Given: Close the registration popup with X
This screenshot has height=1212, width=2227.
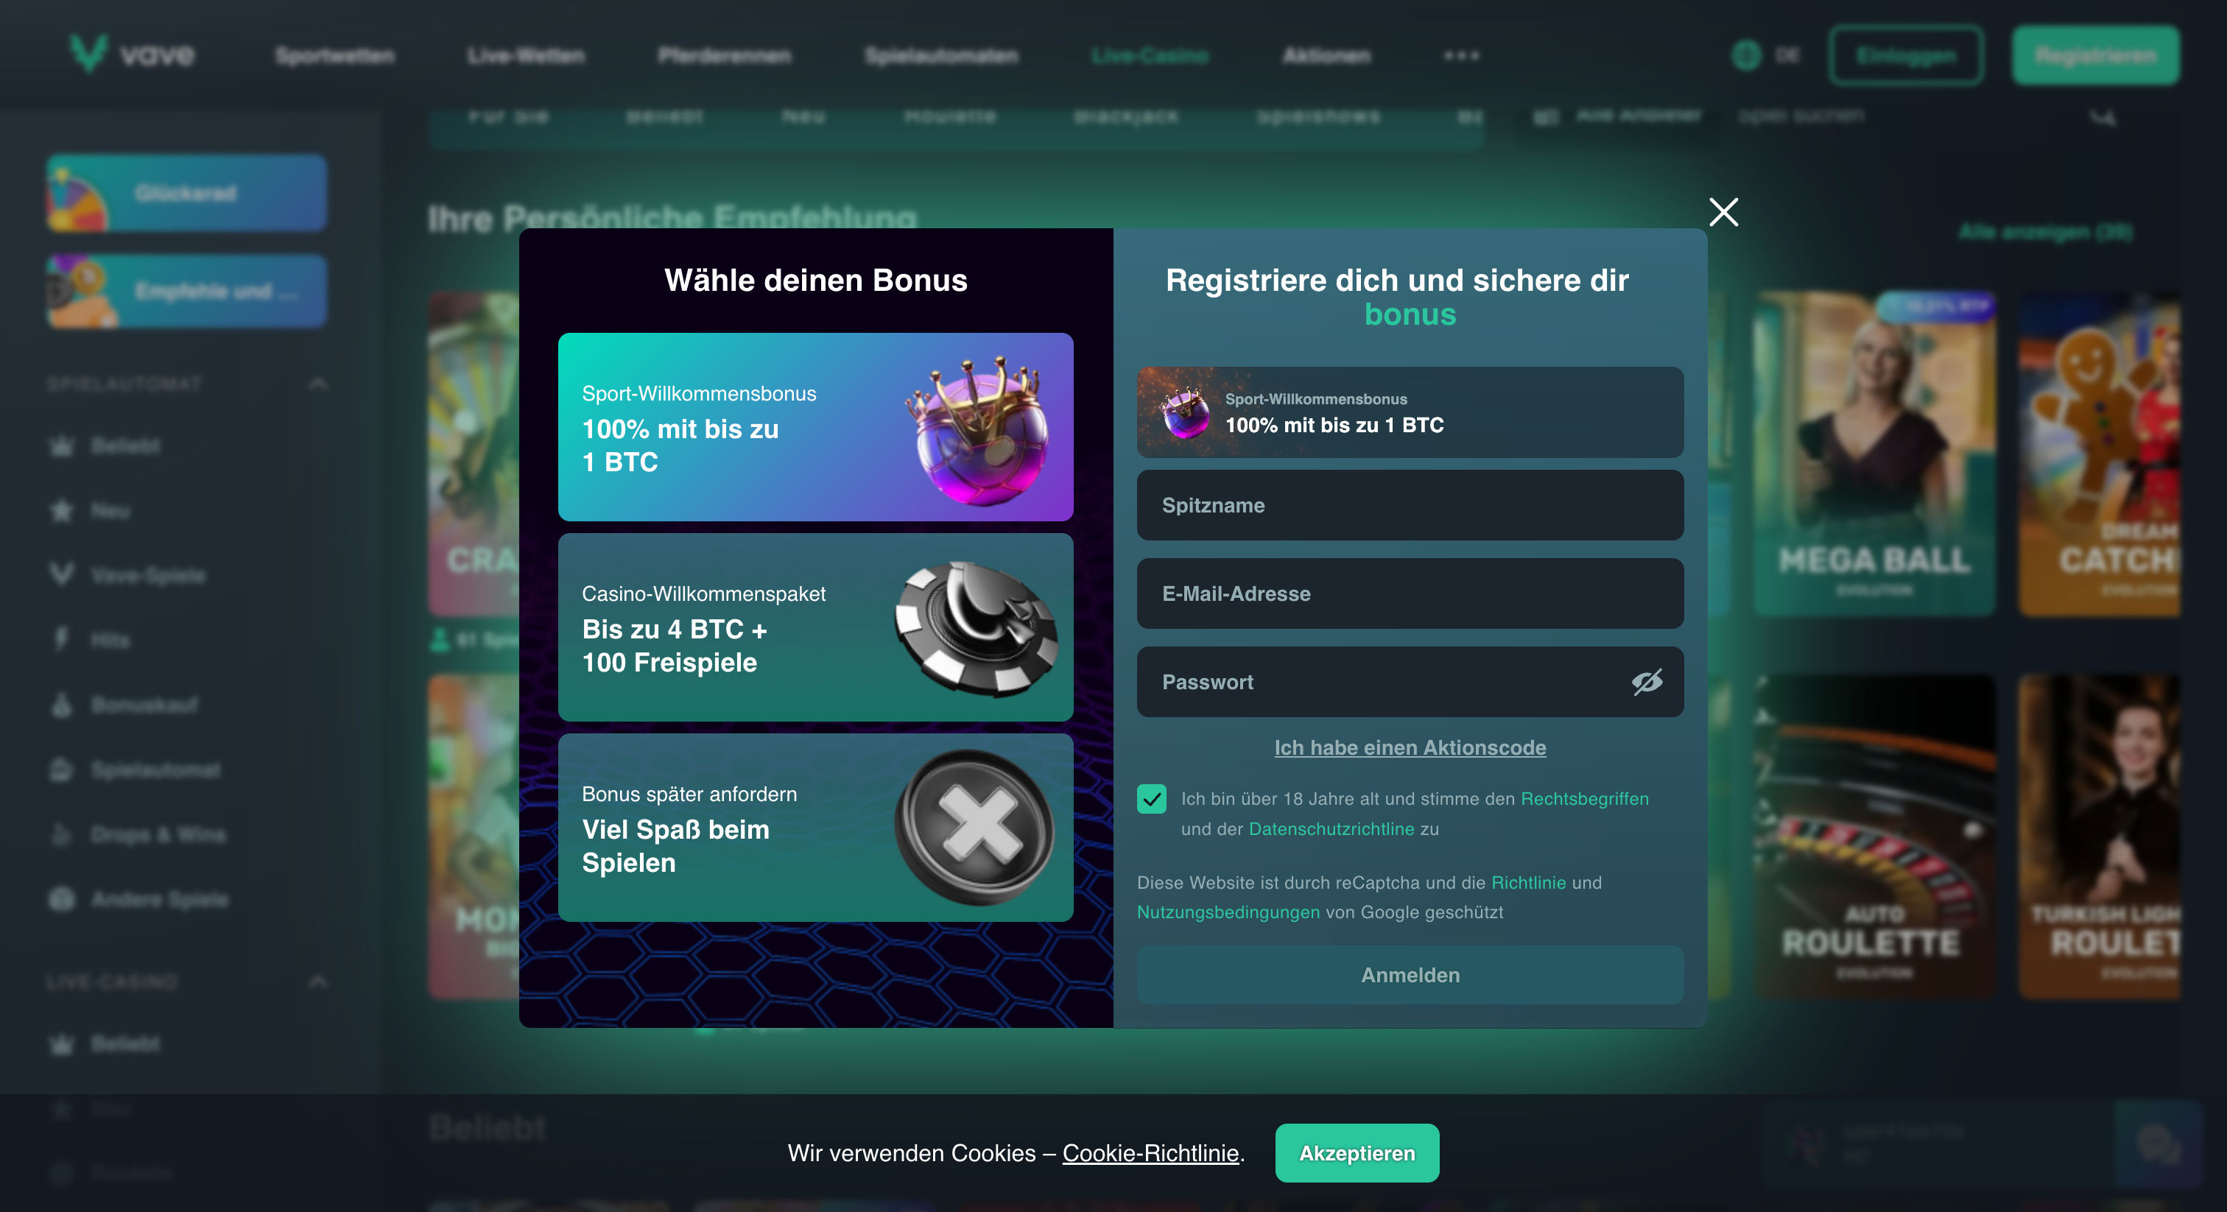Looking at the screenshot, I should coord(1723,212).
